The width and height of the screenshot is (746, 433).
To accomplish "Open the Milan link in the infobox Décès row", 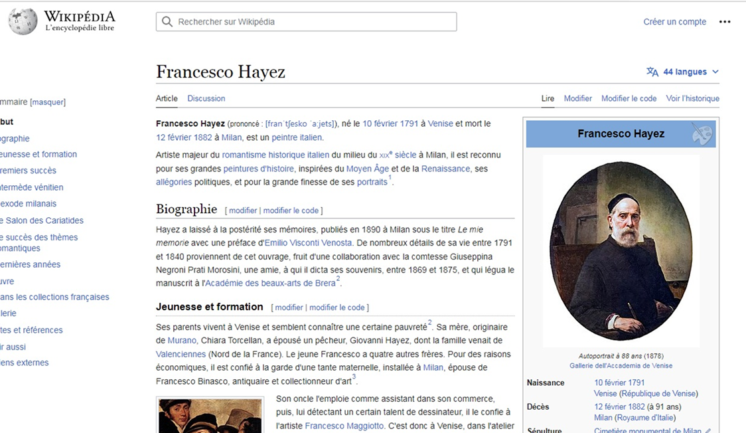I will (603, 418).
